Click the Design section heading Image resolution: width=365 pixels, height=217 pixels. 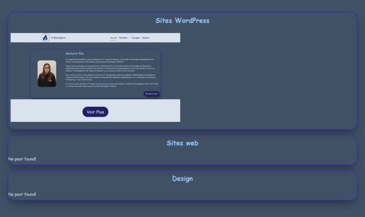click(x=182, y=179)
